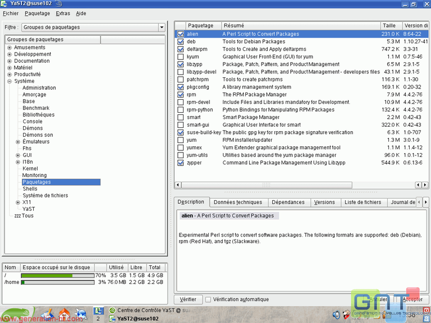Select the Kernel subgroup
This screenshot has width=431, height=323.
coord(30,169)
